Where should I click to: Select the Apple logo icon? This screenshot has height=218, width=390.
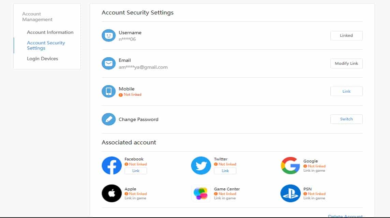(111, 193)
